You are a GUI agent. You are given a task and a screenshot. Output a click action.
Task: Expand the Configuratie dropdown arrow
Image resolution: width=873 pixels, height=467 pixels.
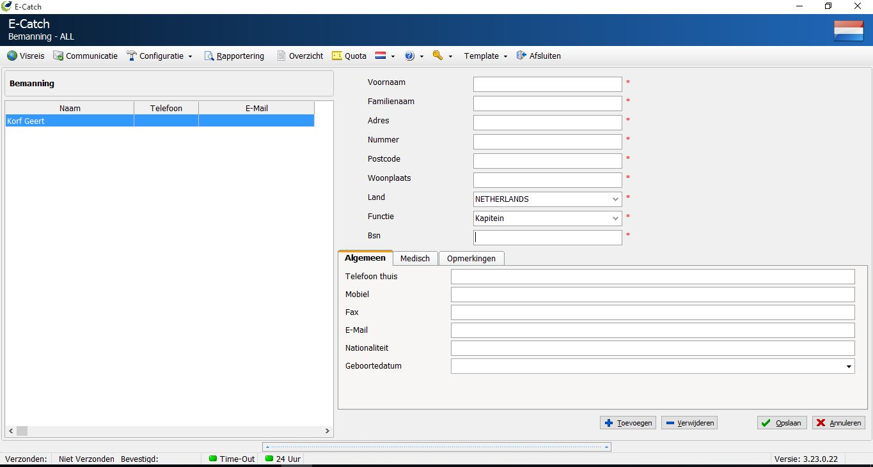point(190,57)
